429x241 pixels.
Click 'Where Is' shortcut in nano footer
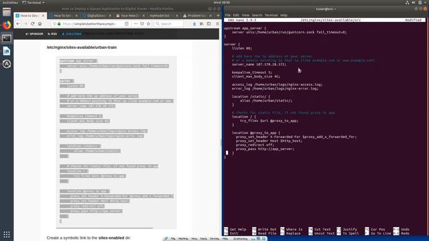(x=292, y=230)
